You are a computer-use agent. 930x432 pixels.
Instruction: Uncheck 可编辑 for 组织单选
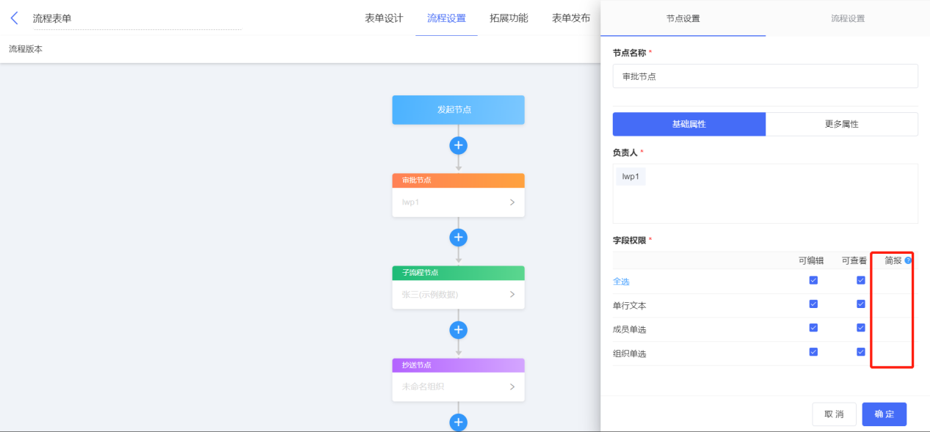[x=813, y=352]
